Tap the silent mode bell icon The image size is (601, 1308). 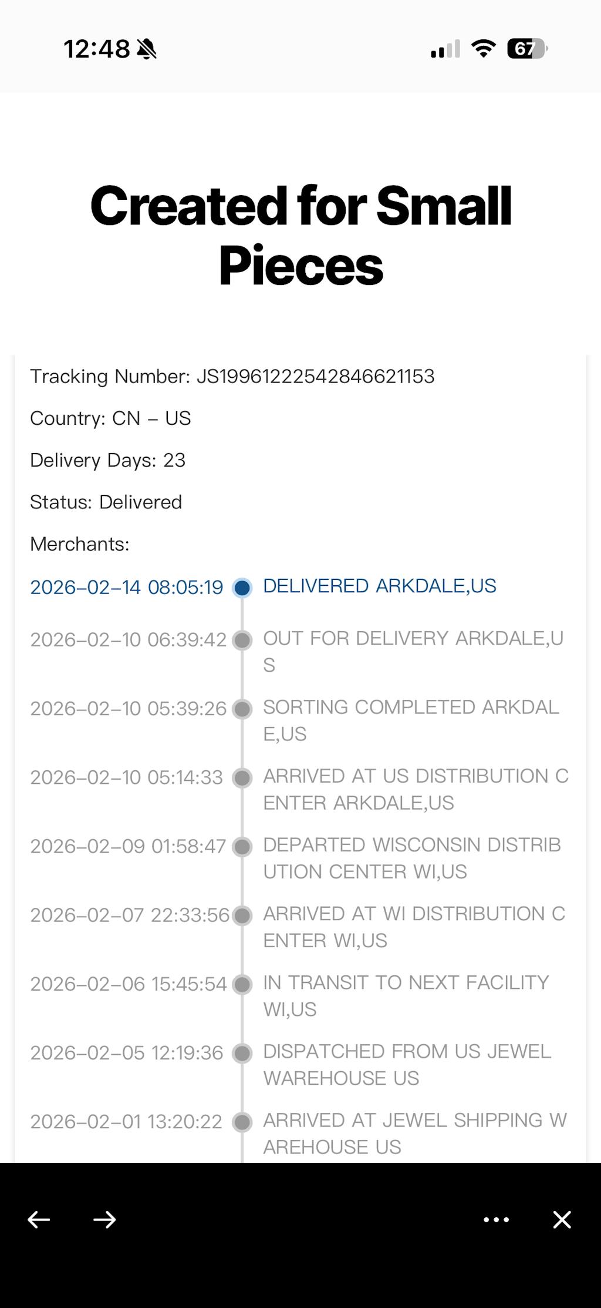click(147, 49)
